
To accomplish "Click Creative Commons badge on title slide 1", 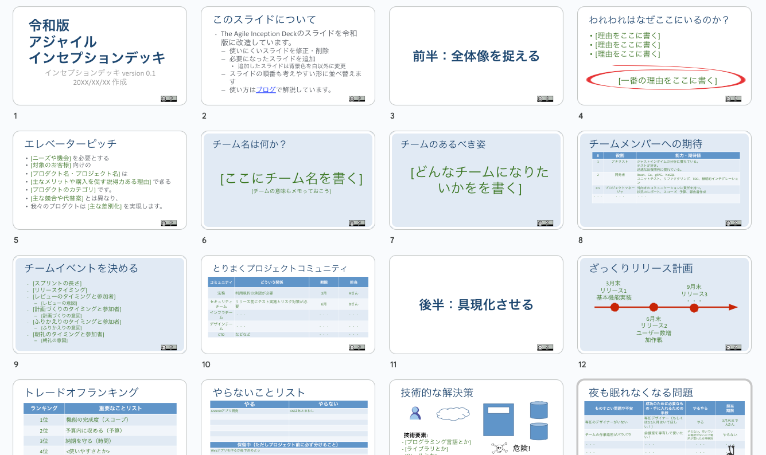I will coord(169,99).
